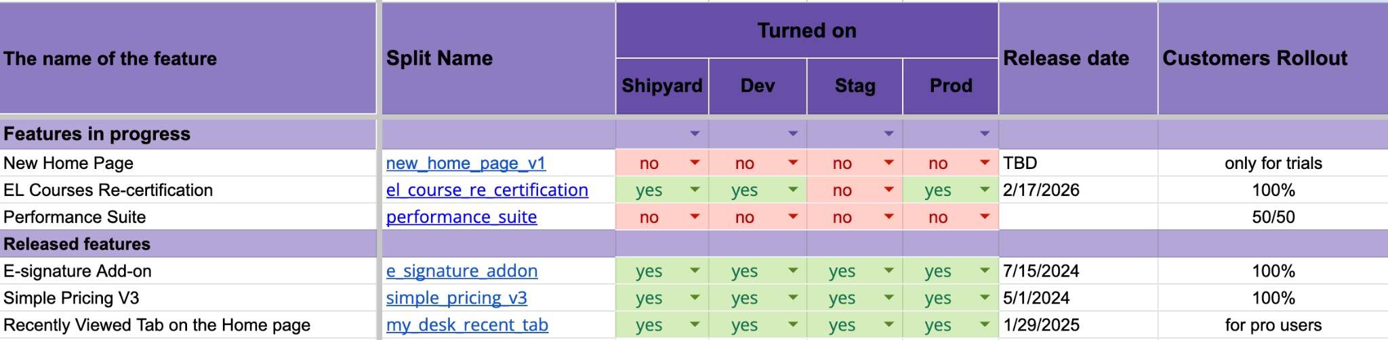Click Shipyard dropdown arrow in Features in progress row

(695, 134)
